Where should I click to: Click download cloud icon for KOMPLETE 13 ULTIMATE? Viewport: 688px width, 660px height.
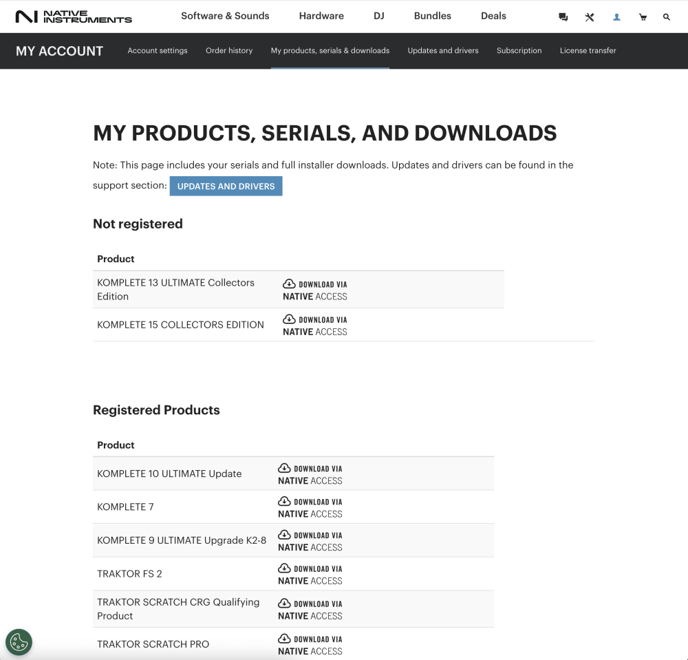289,284
